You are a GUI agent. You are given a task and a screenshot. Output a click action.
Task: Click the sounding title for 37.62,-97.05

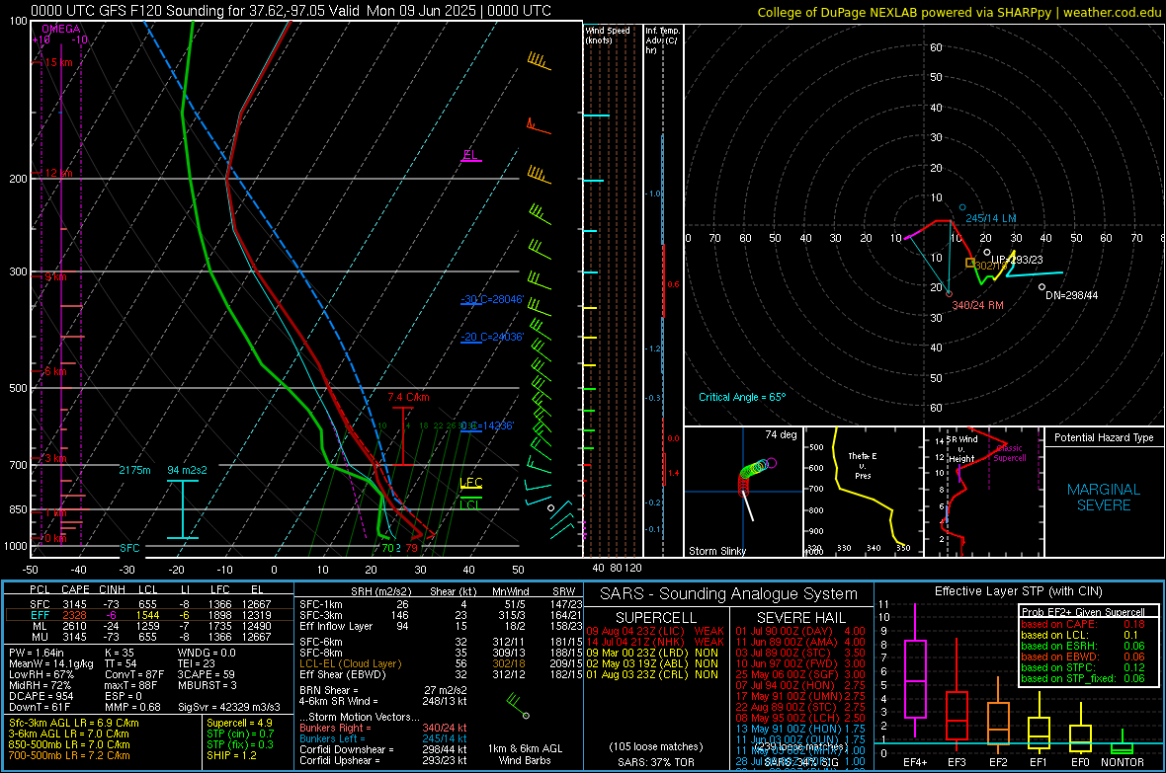(x=291, y=11)
